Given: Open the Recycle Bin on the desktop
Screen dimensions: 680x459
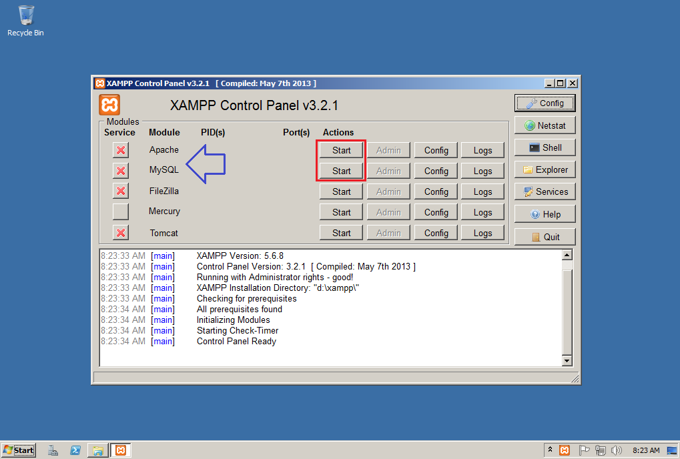Looking at the screenshot, I should pos(25,15).
